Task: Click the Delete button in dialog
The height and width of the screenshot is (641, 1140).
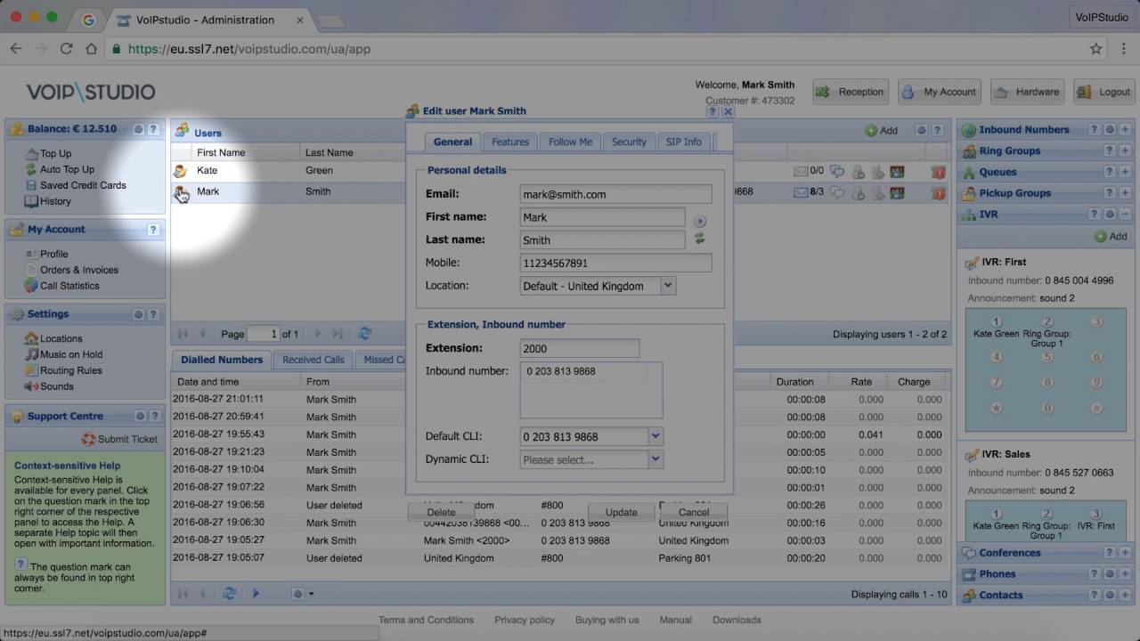Action: click(x=441, y=512)
